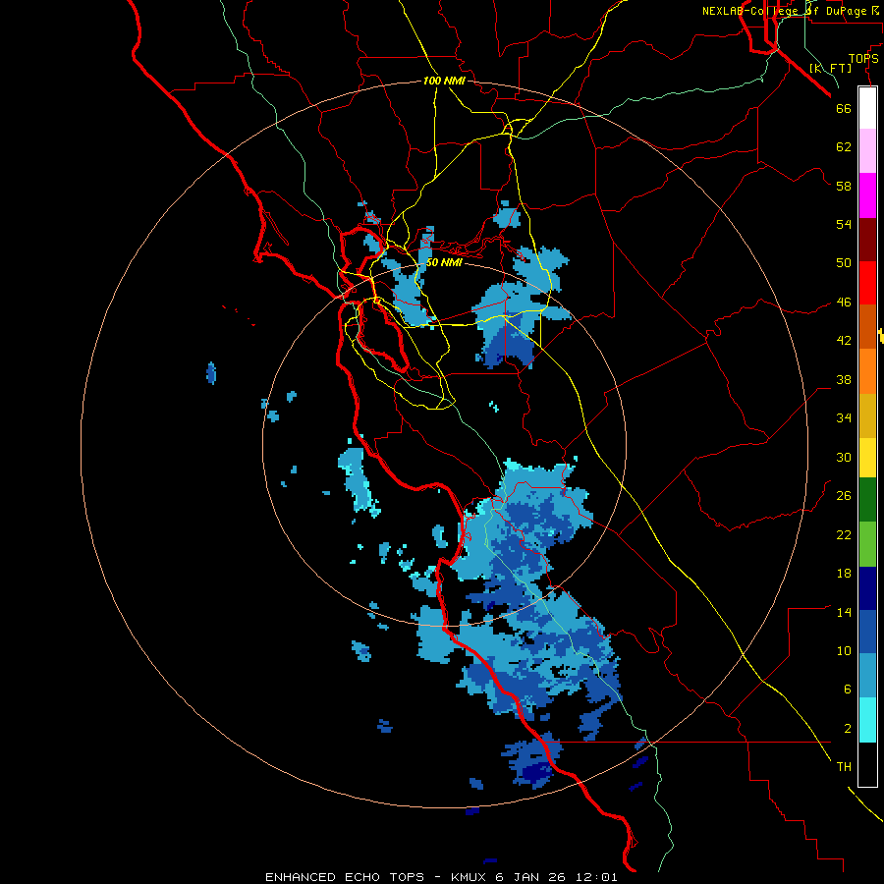Viewport: 884px width, 884px height.
Task: Click the "22" legend value
Action: pos(844,535)
